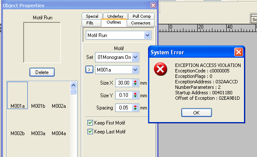257x157 pixels.
Task: Adjust Spacing using its spinner arrows
Action: pyautogui.click(x=135, y=108)
